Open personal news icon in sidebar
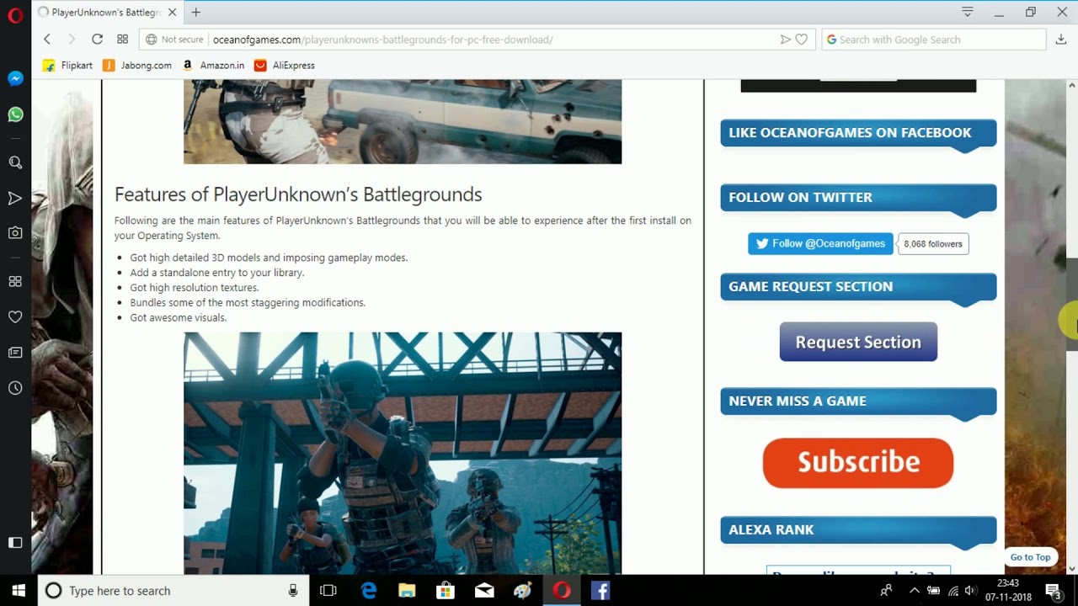1078x606 pixels. [x=15, y=353]
